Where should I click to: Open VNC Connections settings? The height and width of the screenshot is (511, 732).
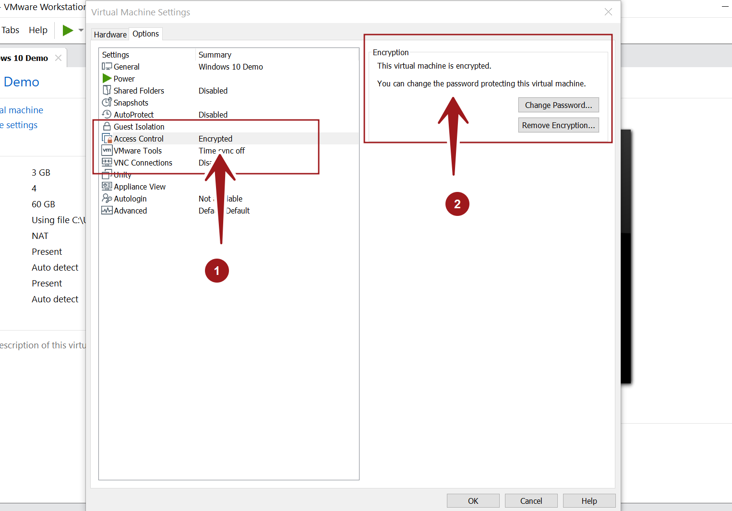tap(143, 162)
